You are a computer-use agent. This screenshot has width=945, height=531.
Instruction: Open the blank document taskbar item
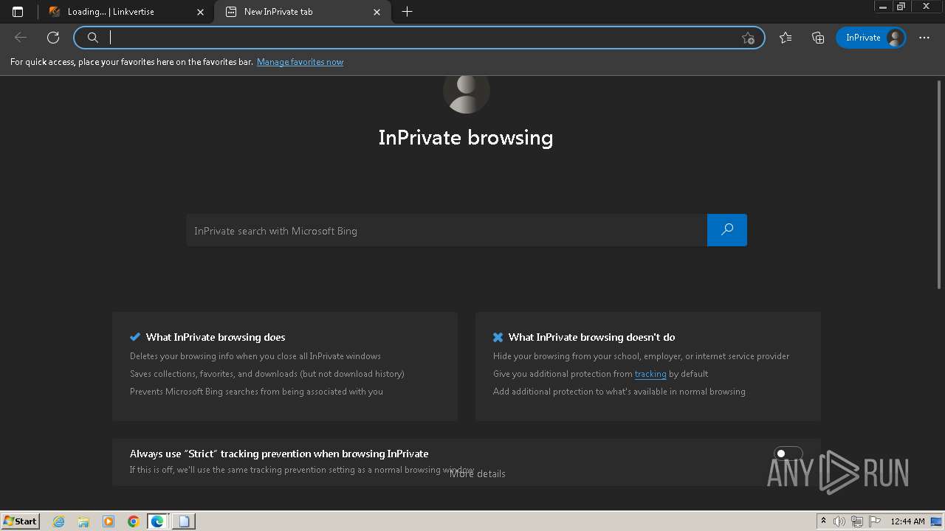[x=183, y=521]
